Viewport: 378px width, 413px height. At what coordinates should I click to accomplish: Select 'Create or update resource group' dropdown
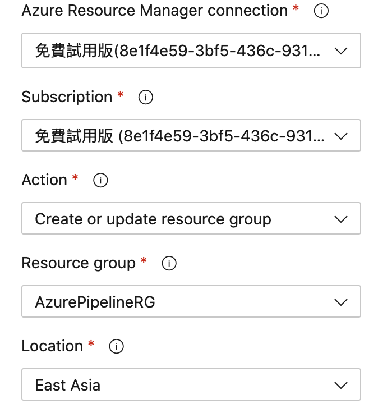click(x=153, y=219)
